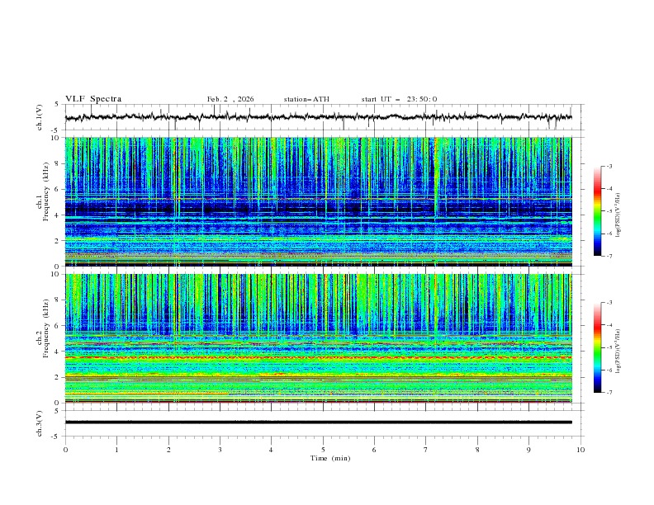
Task: Click the ch.1 voltage waveform trace
Action: [318, 117]
